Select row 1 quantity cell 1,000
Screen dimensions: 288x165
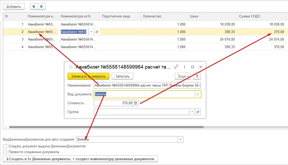164,24
